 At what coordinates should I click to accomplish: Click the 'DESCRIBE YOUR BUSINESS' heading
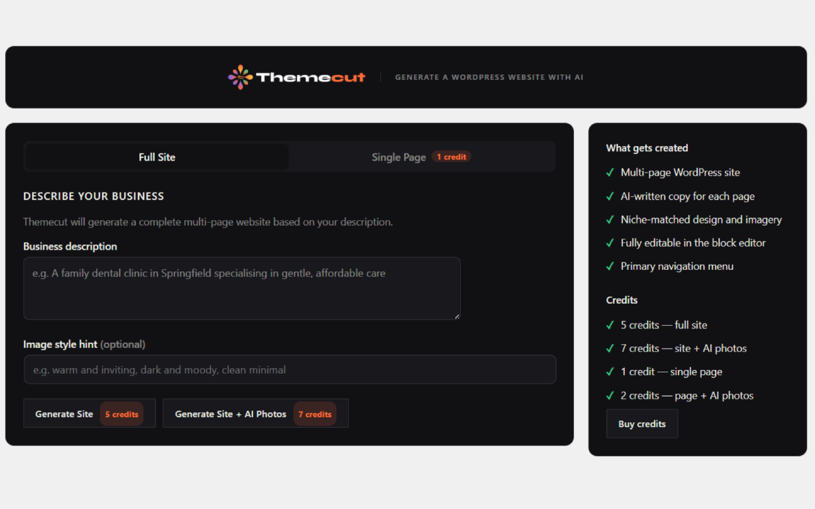pos(93,196)
